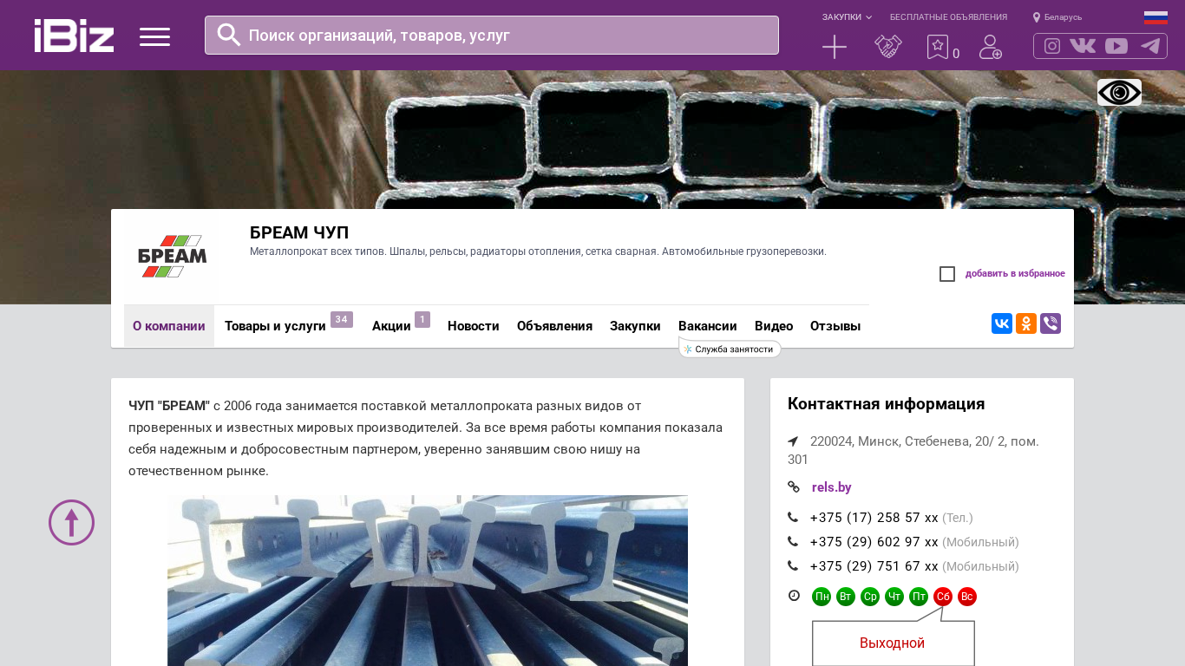
Task: Select Tuesday (Вт) schedule dot
Action: coord(846,597)
